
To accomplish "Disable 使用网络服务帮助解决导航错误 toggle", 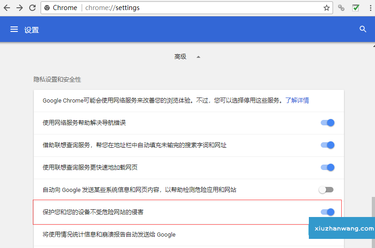I will click(x=328, y=123).
